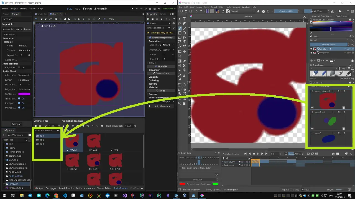Toggle Krita's eraser mode icon
The width and height of the screenshot is (355, 199).
pyautogui.click(x=258, y=11)
